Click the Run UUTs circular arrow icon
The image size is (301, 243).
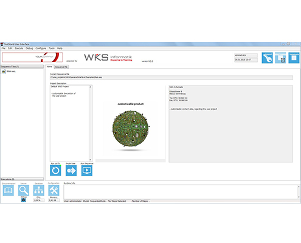pos(55,171)
